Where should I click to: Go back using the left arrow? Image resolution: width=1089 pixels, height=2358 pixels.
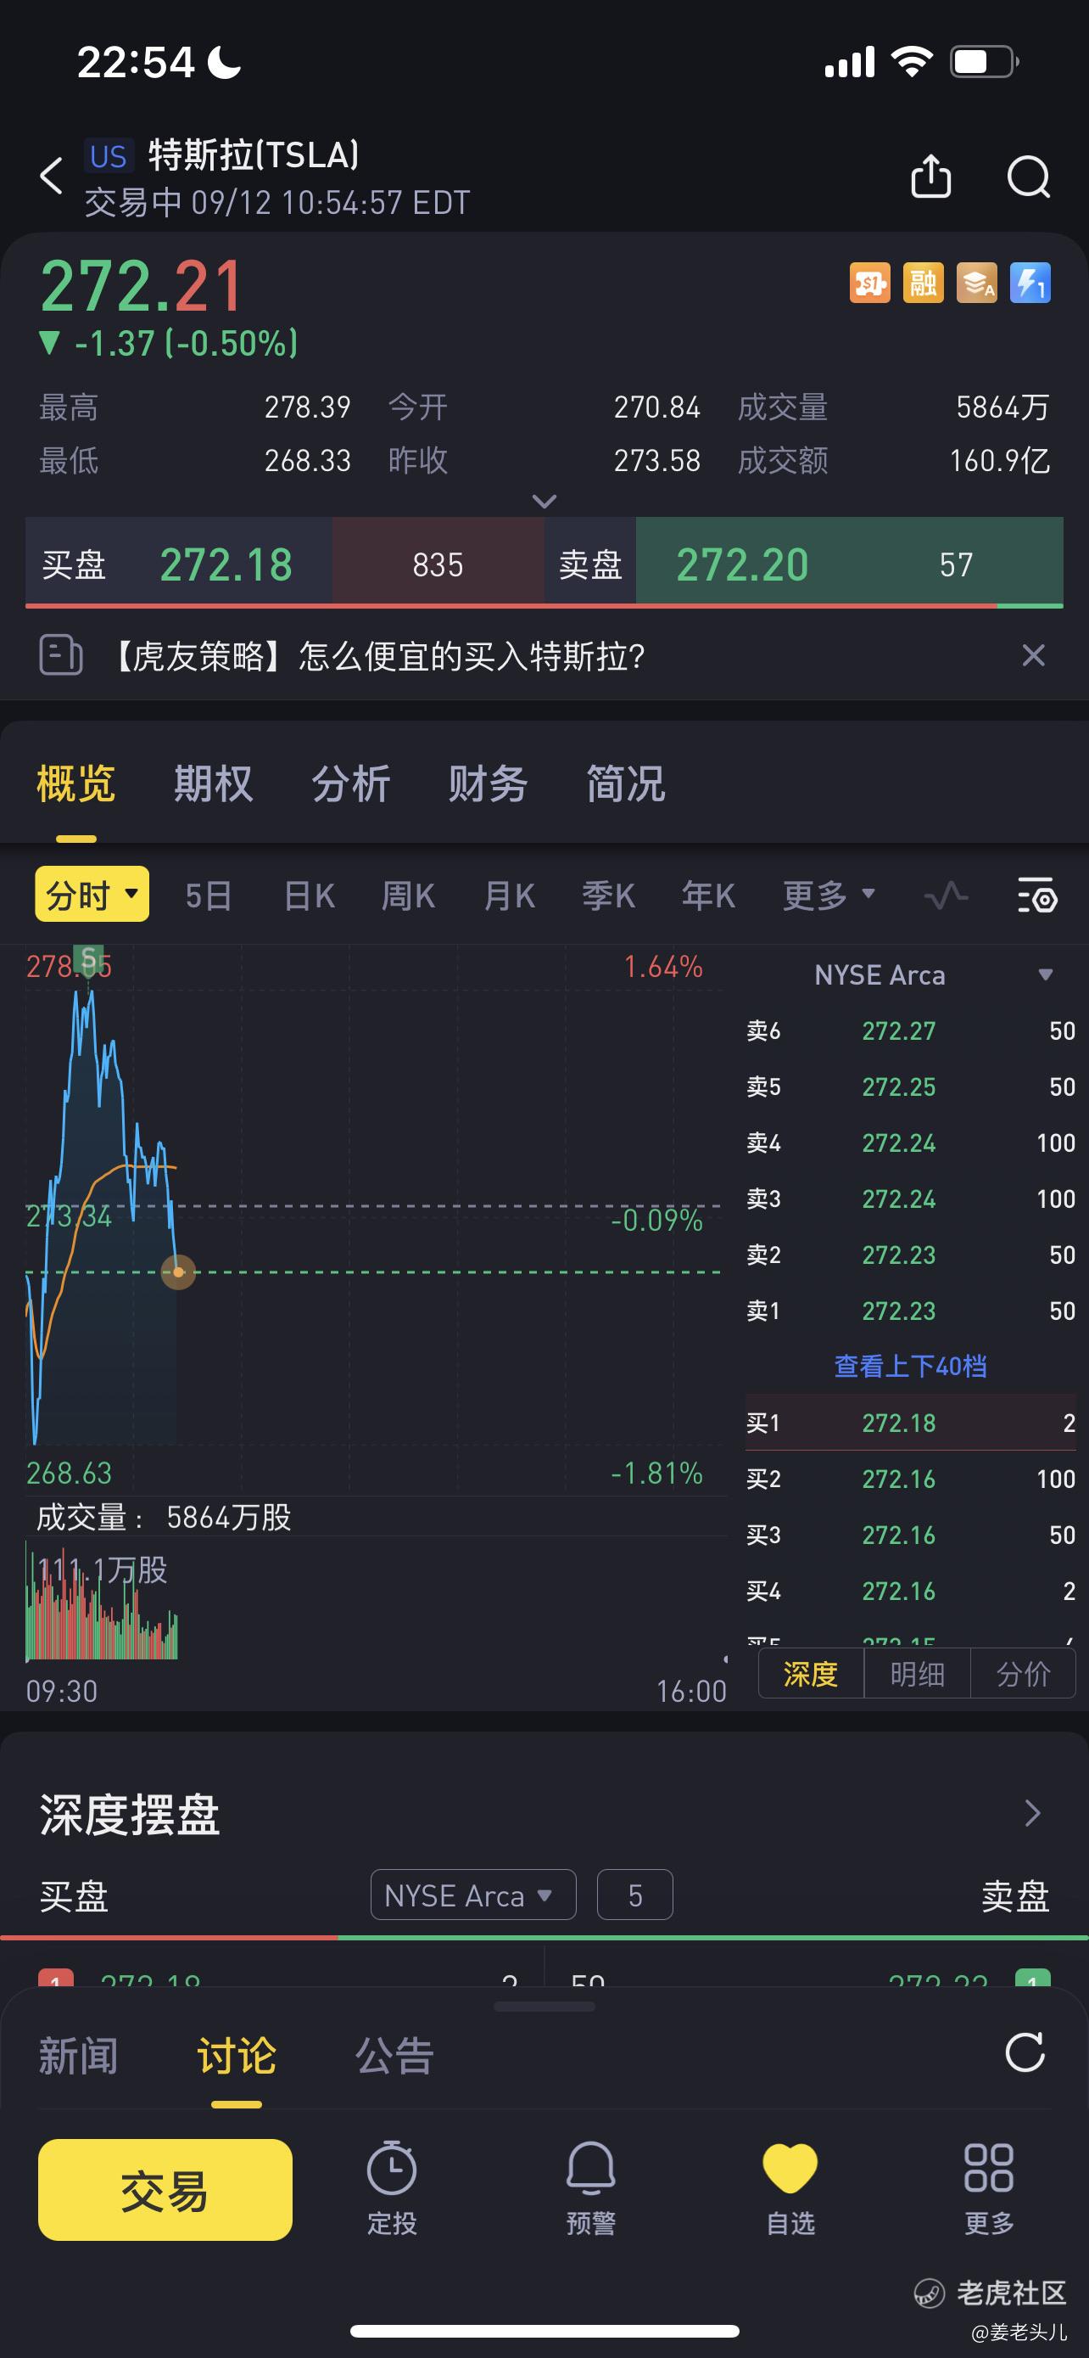point(51,176)
